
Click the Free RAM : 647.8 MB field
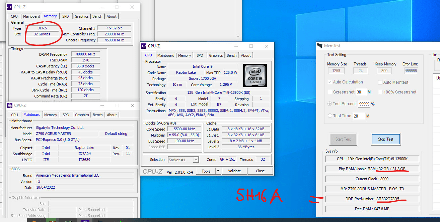pyautogui.click(x=372, y=209)
